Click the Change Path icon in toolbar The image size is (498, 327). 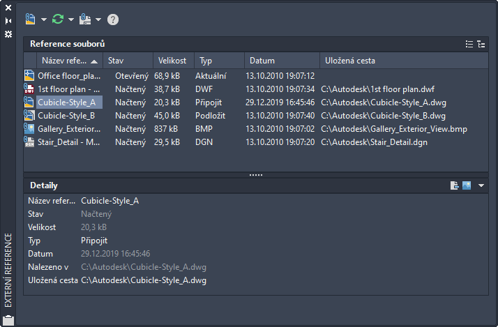[86, 19]
